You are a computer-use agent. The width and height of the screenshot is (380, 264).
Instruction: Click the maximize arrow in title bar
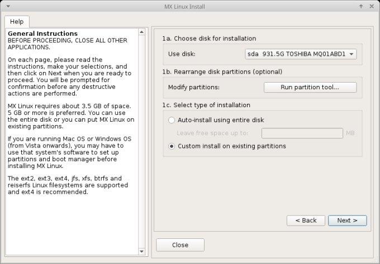pos(361,7)
